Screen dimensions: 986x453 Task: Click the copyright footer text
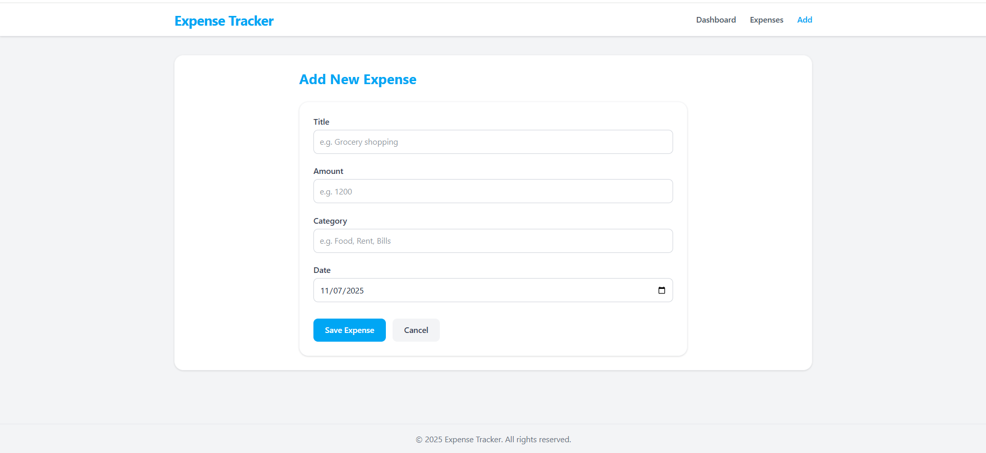pos(493,439)
